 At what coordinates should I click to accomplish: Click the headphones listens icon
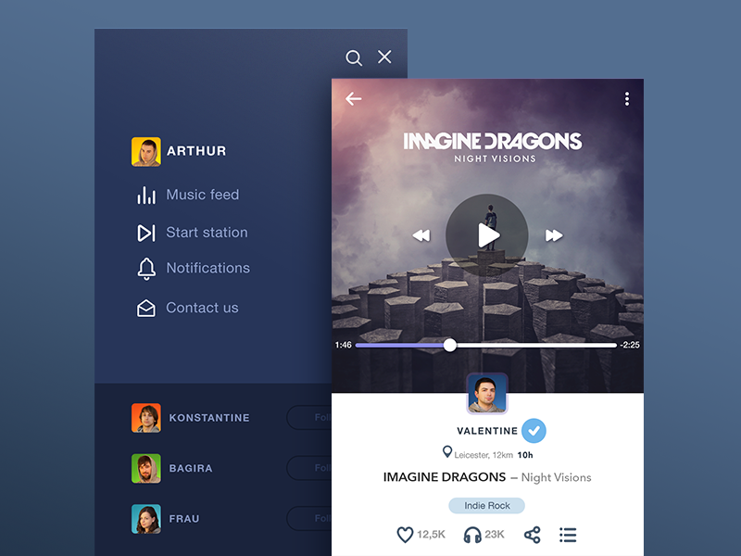tap(472, 535)
